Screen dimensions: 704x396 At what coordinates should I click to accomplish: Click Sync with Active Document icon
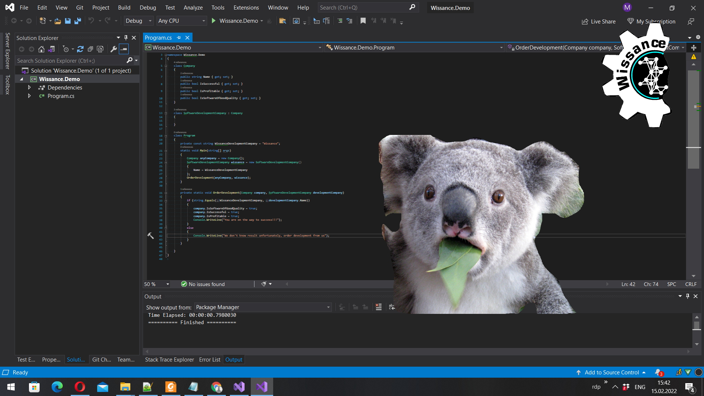pyautogui.click(x=80, y=49)
